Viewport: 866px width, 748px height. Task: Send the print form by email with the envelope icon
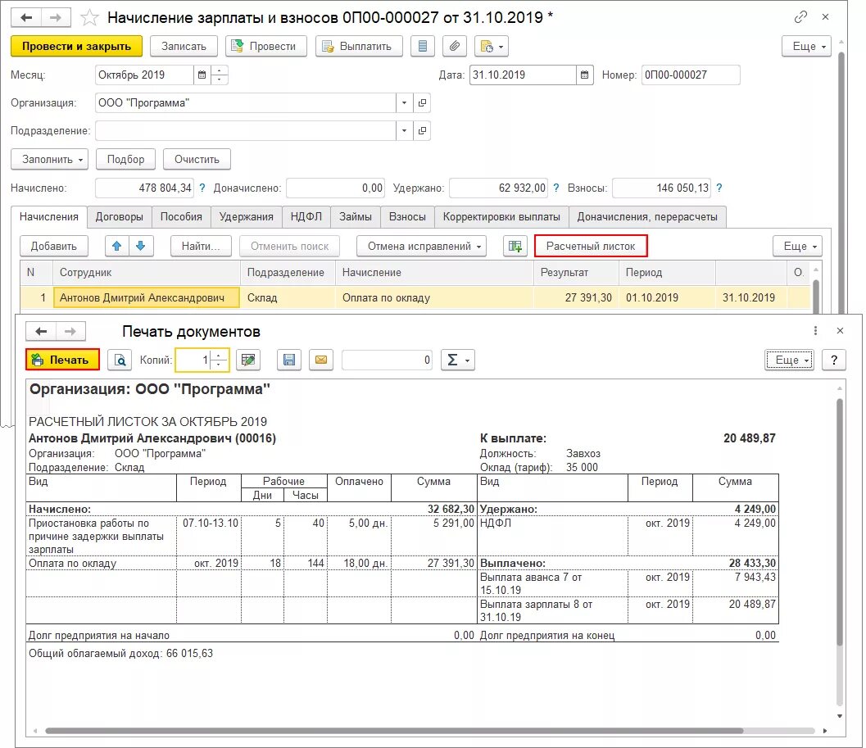pyautogui.click(x=321, y=360)
